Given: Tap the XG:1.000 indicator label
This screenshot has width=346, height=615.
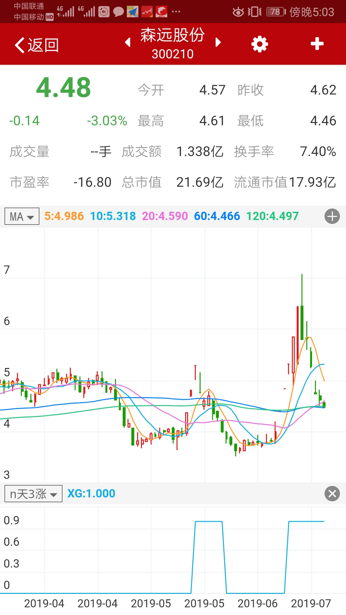Looking at the screenshot, I should point(91,494).
